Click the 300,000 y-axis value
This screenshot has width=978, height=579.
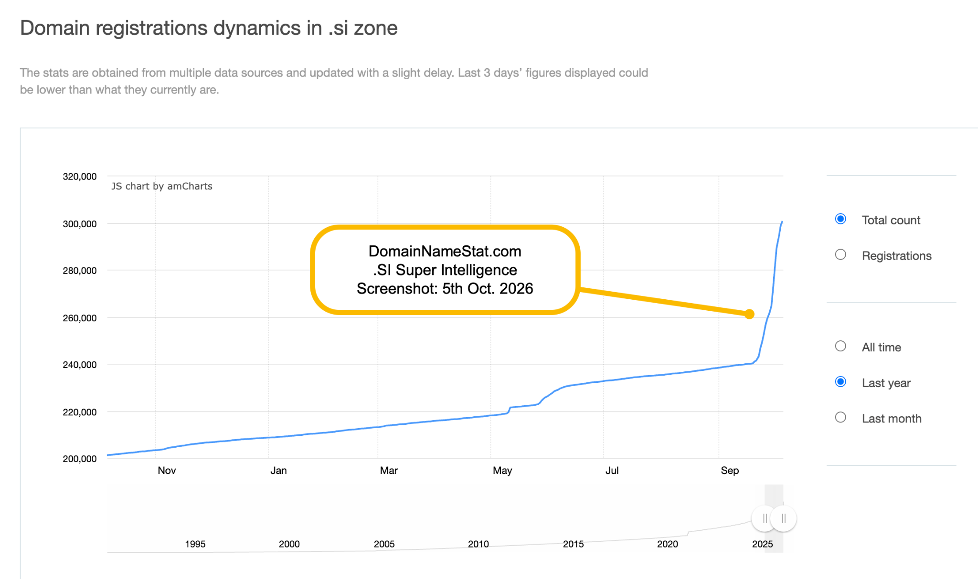(79, 223)
